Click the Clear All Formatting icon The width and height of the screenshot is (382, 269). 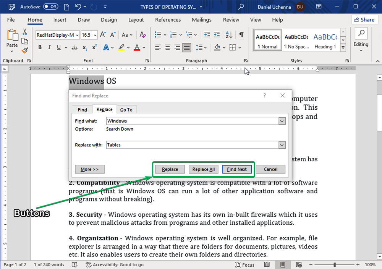click(x=143, y=35)
